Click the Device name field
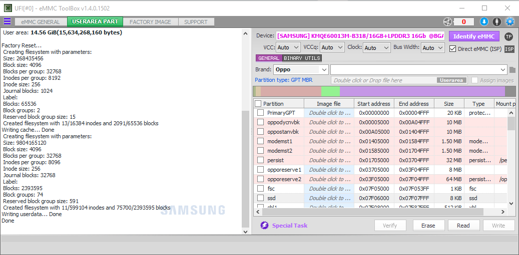 pyautogui.click(x=360, y=36)
